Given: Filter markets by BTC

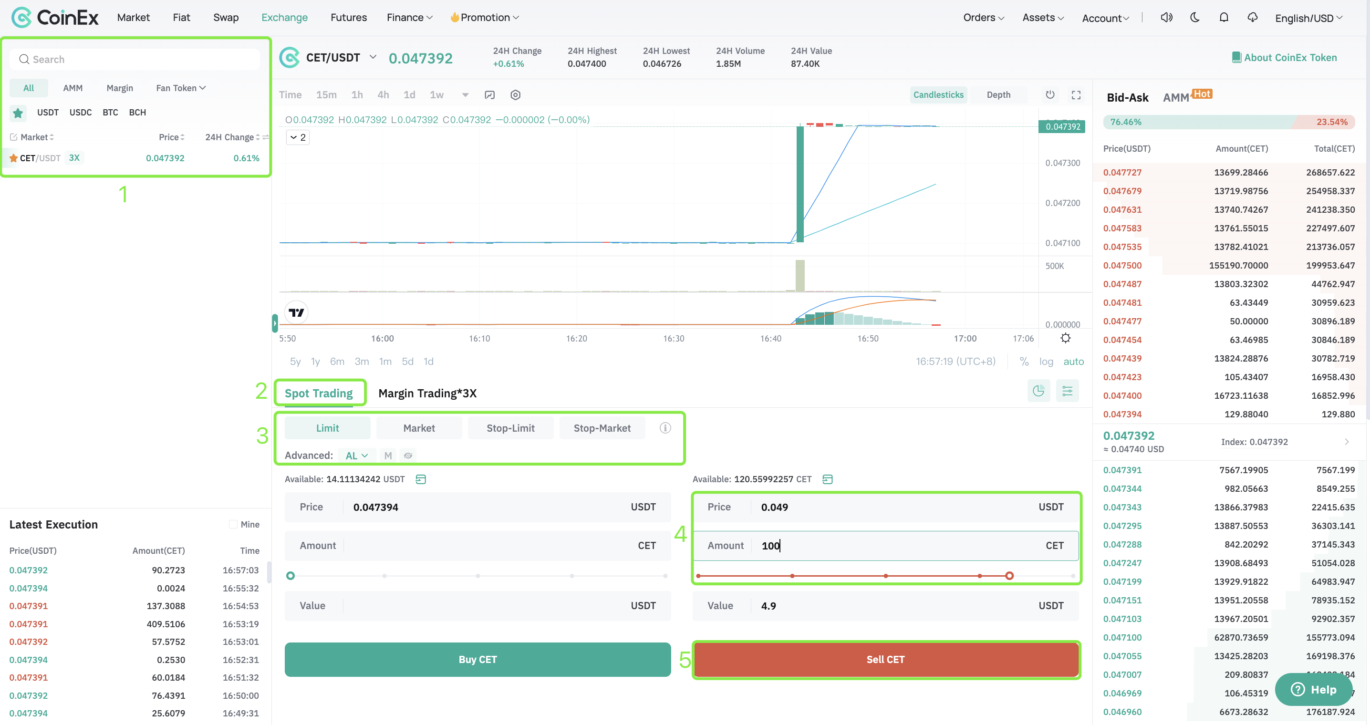Looking at the screenshot, I should pyautogui.click(x=110, y=112).
